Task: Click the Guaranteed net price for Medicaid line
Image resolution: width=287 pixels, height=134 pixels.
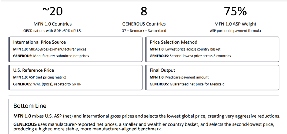Action: click(x=187, y=84)
